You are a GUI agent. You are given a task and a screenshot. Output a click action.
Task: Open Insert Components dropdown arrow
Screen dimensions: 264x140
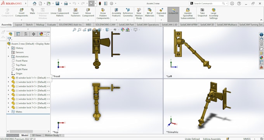coord(22,20)
